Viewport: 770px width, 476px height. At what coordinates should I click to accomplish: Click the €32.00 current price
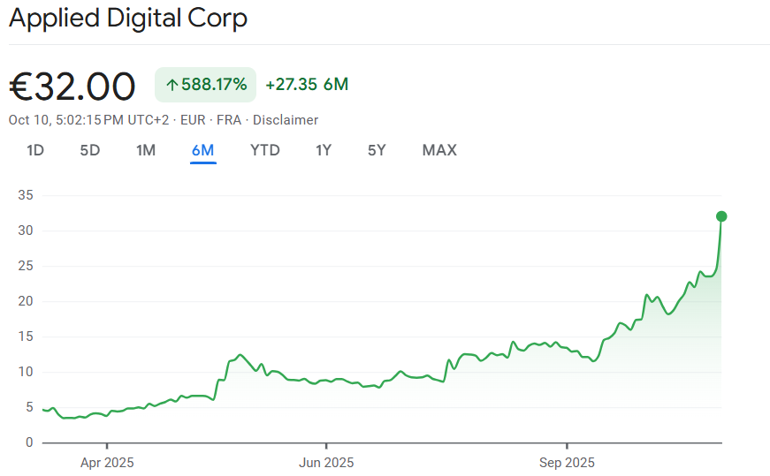(x=72, y=87)
